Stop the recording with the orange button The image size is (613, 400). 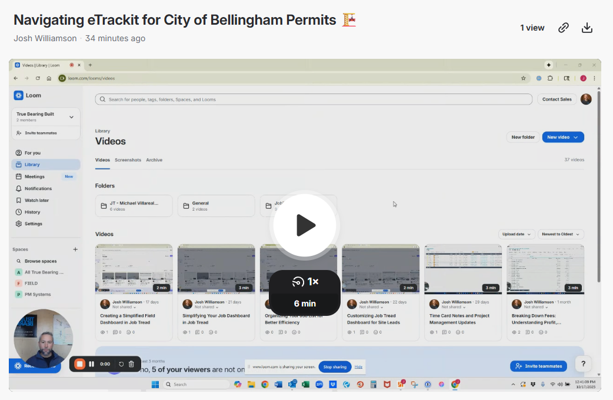[80, 364]
